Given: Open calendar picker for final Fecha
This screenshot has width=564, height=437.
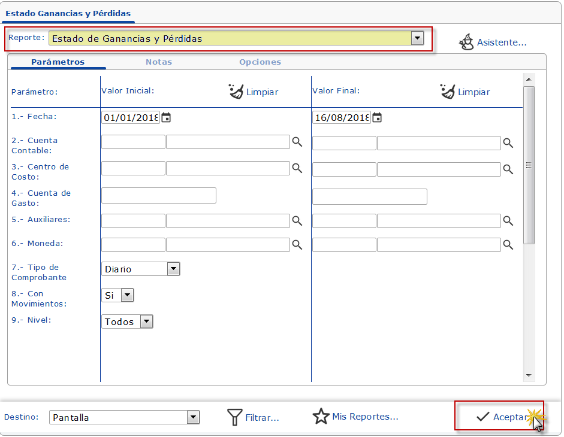Looking at the screenshot, I should (377, 118).
